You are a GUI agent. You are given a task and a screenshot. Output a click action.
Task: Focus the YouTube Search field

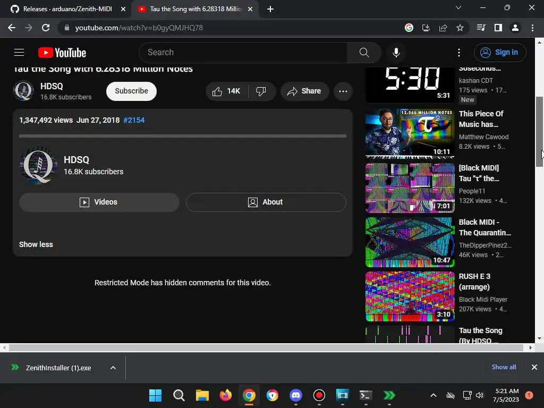coord(243,53)
